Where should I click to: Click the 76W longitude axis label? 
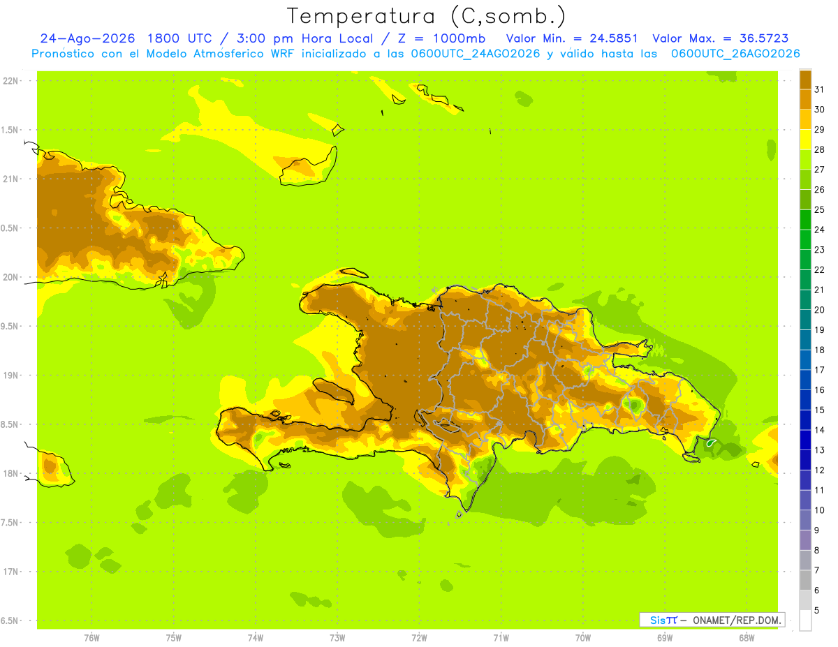(91, 638)
